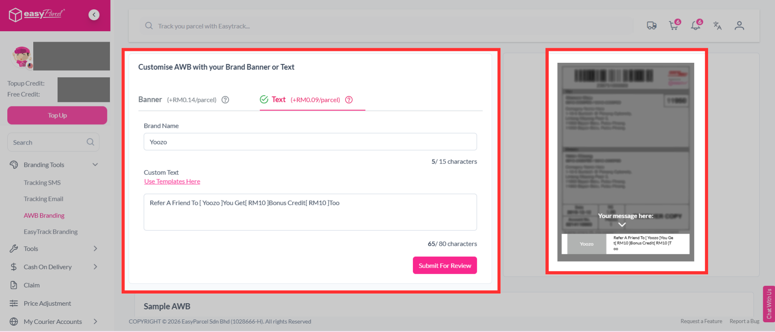775x332 pixels.
Task: Open the Claim menu item
Action: click(32, 285)
